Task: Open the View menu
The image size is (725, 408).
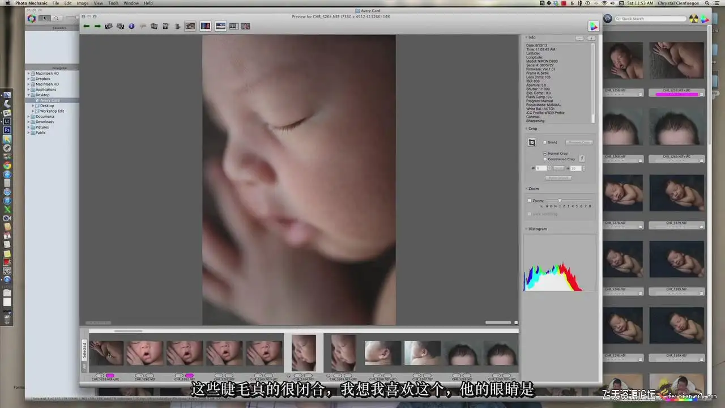Action: pos(99,3)
